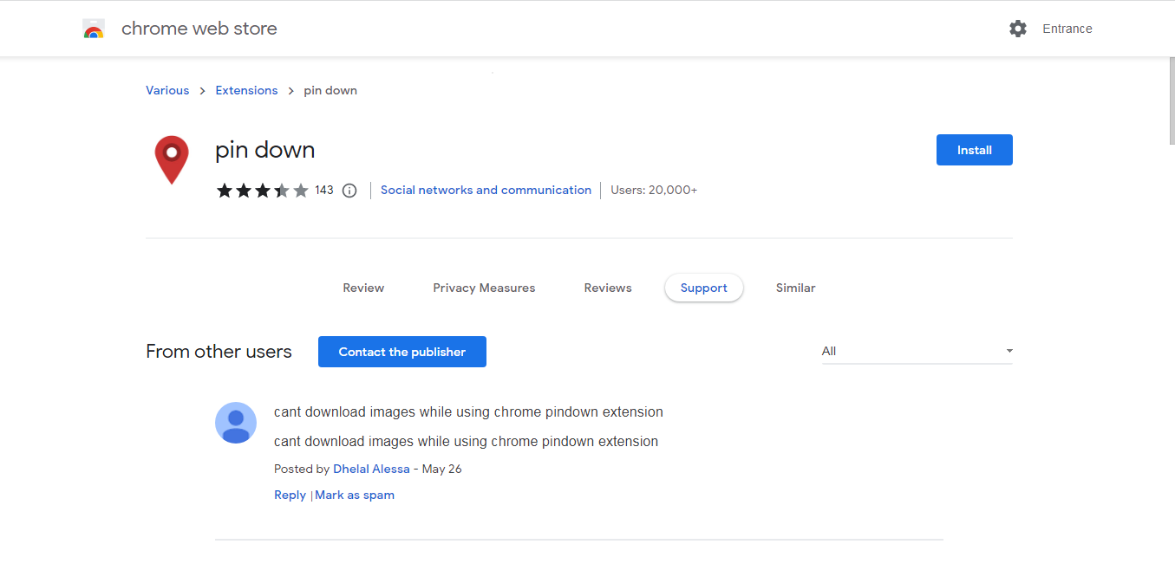Click the rating info circle icon
The image size is (1175, 570).
[x=349, y=191]
